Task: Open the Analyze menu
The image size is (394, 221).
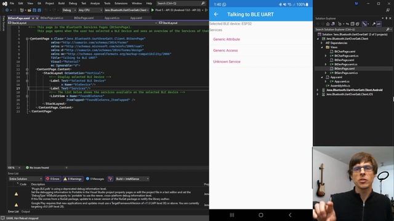Action: 95,3
